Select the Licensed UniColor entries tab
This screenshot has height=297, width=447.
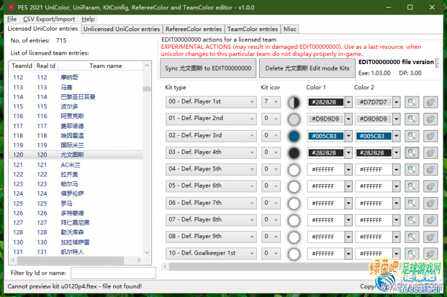(42, 28)
